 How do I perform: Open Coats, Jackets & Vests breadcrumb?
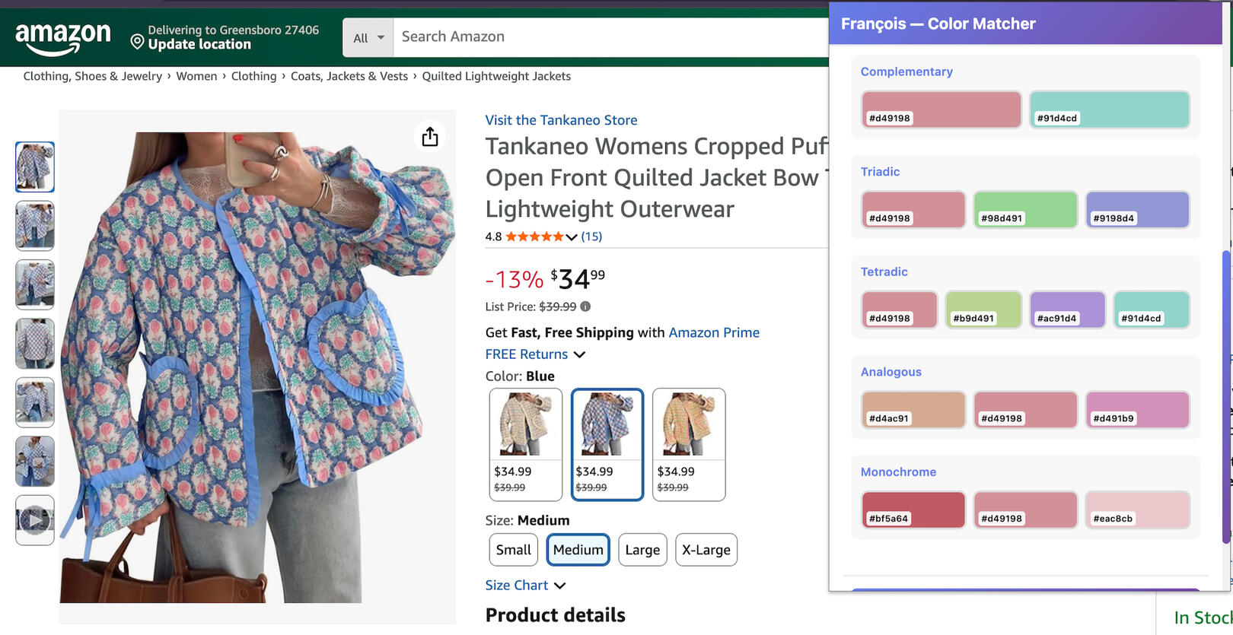(349, 76)
